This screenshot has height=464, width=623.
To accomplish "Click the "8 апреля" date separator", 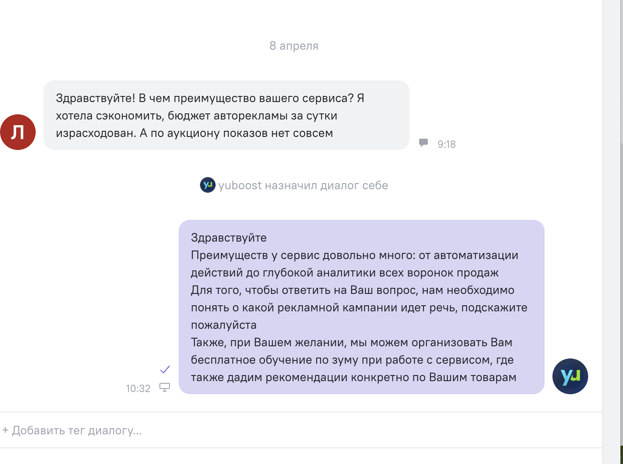I will click(294, 46).
